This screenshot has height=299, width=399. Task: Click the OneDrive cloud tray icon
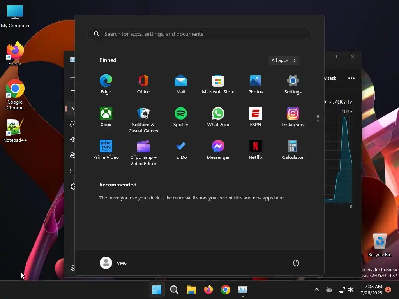coord(329,290)
